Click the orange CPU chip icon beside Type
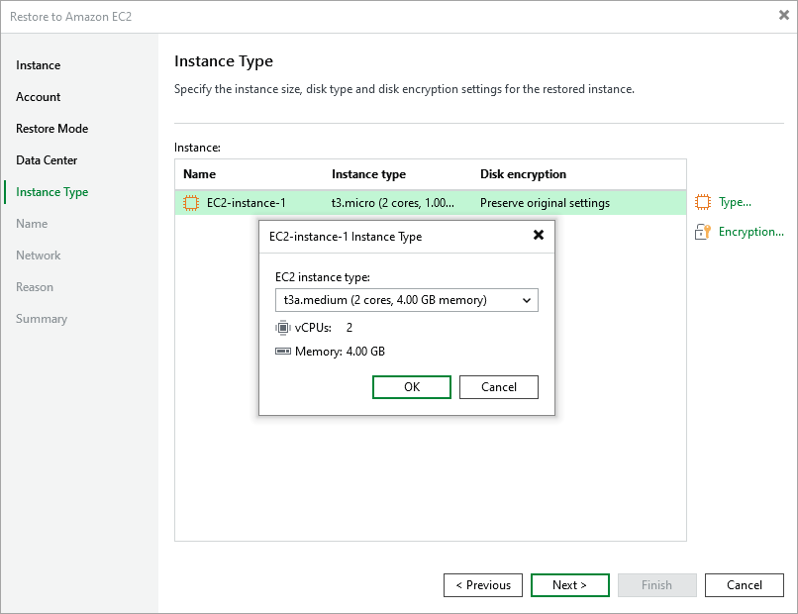 coord(705,202)
